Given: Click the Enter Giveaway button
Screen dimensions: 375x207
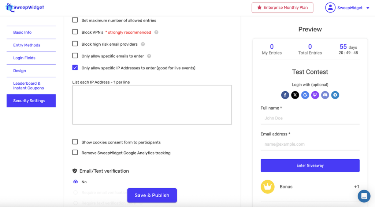Looking at the screenshot, I should click(310, 165).
